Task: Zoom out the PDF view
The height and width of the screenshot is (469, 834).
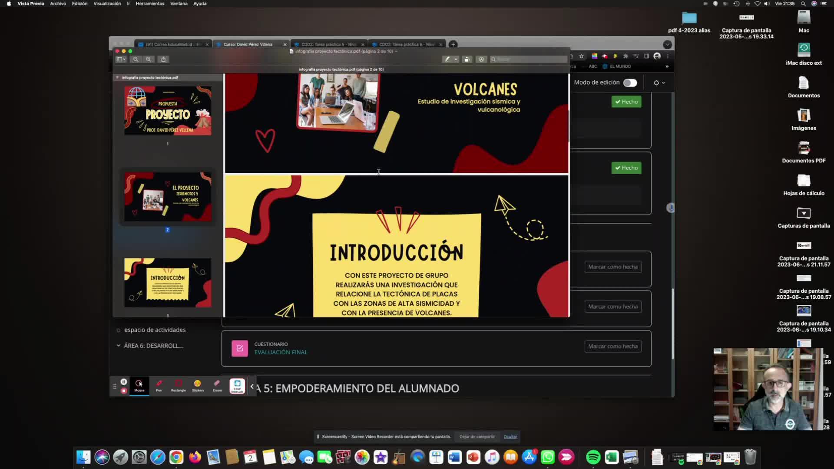Action: point(136,59)
